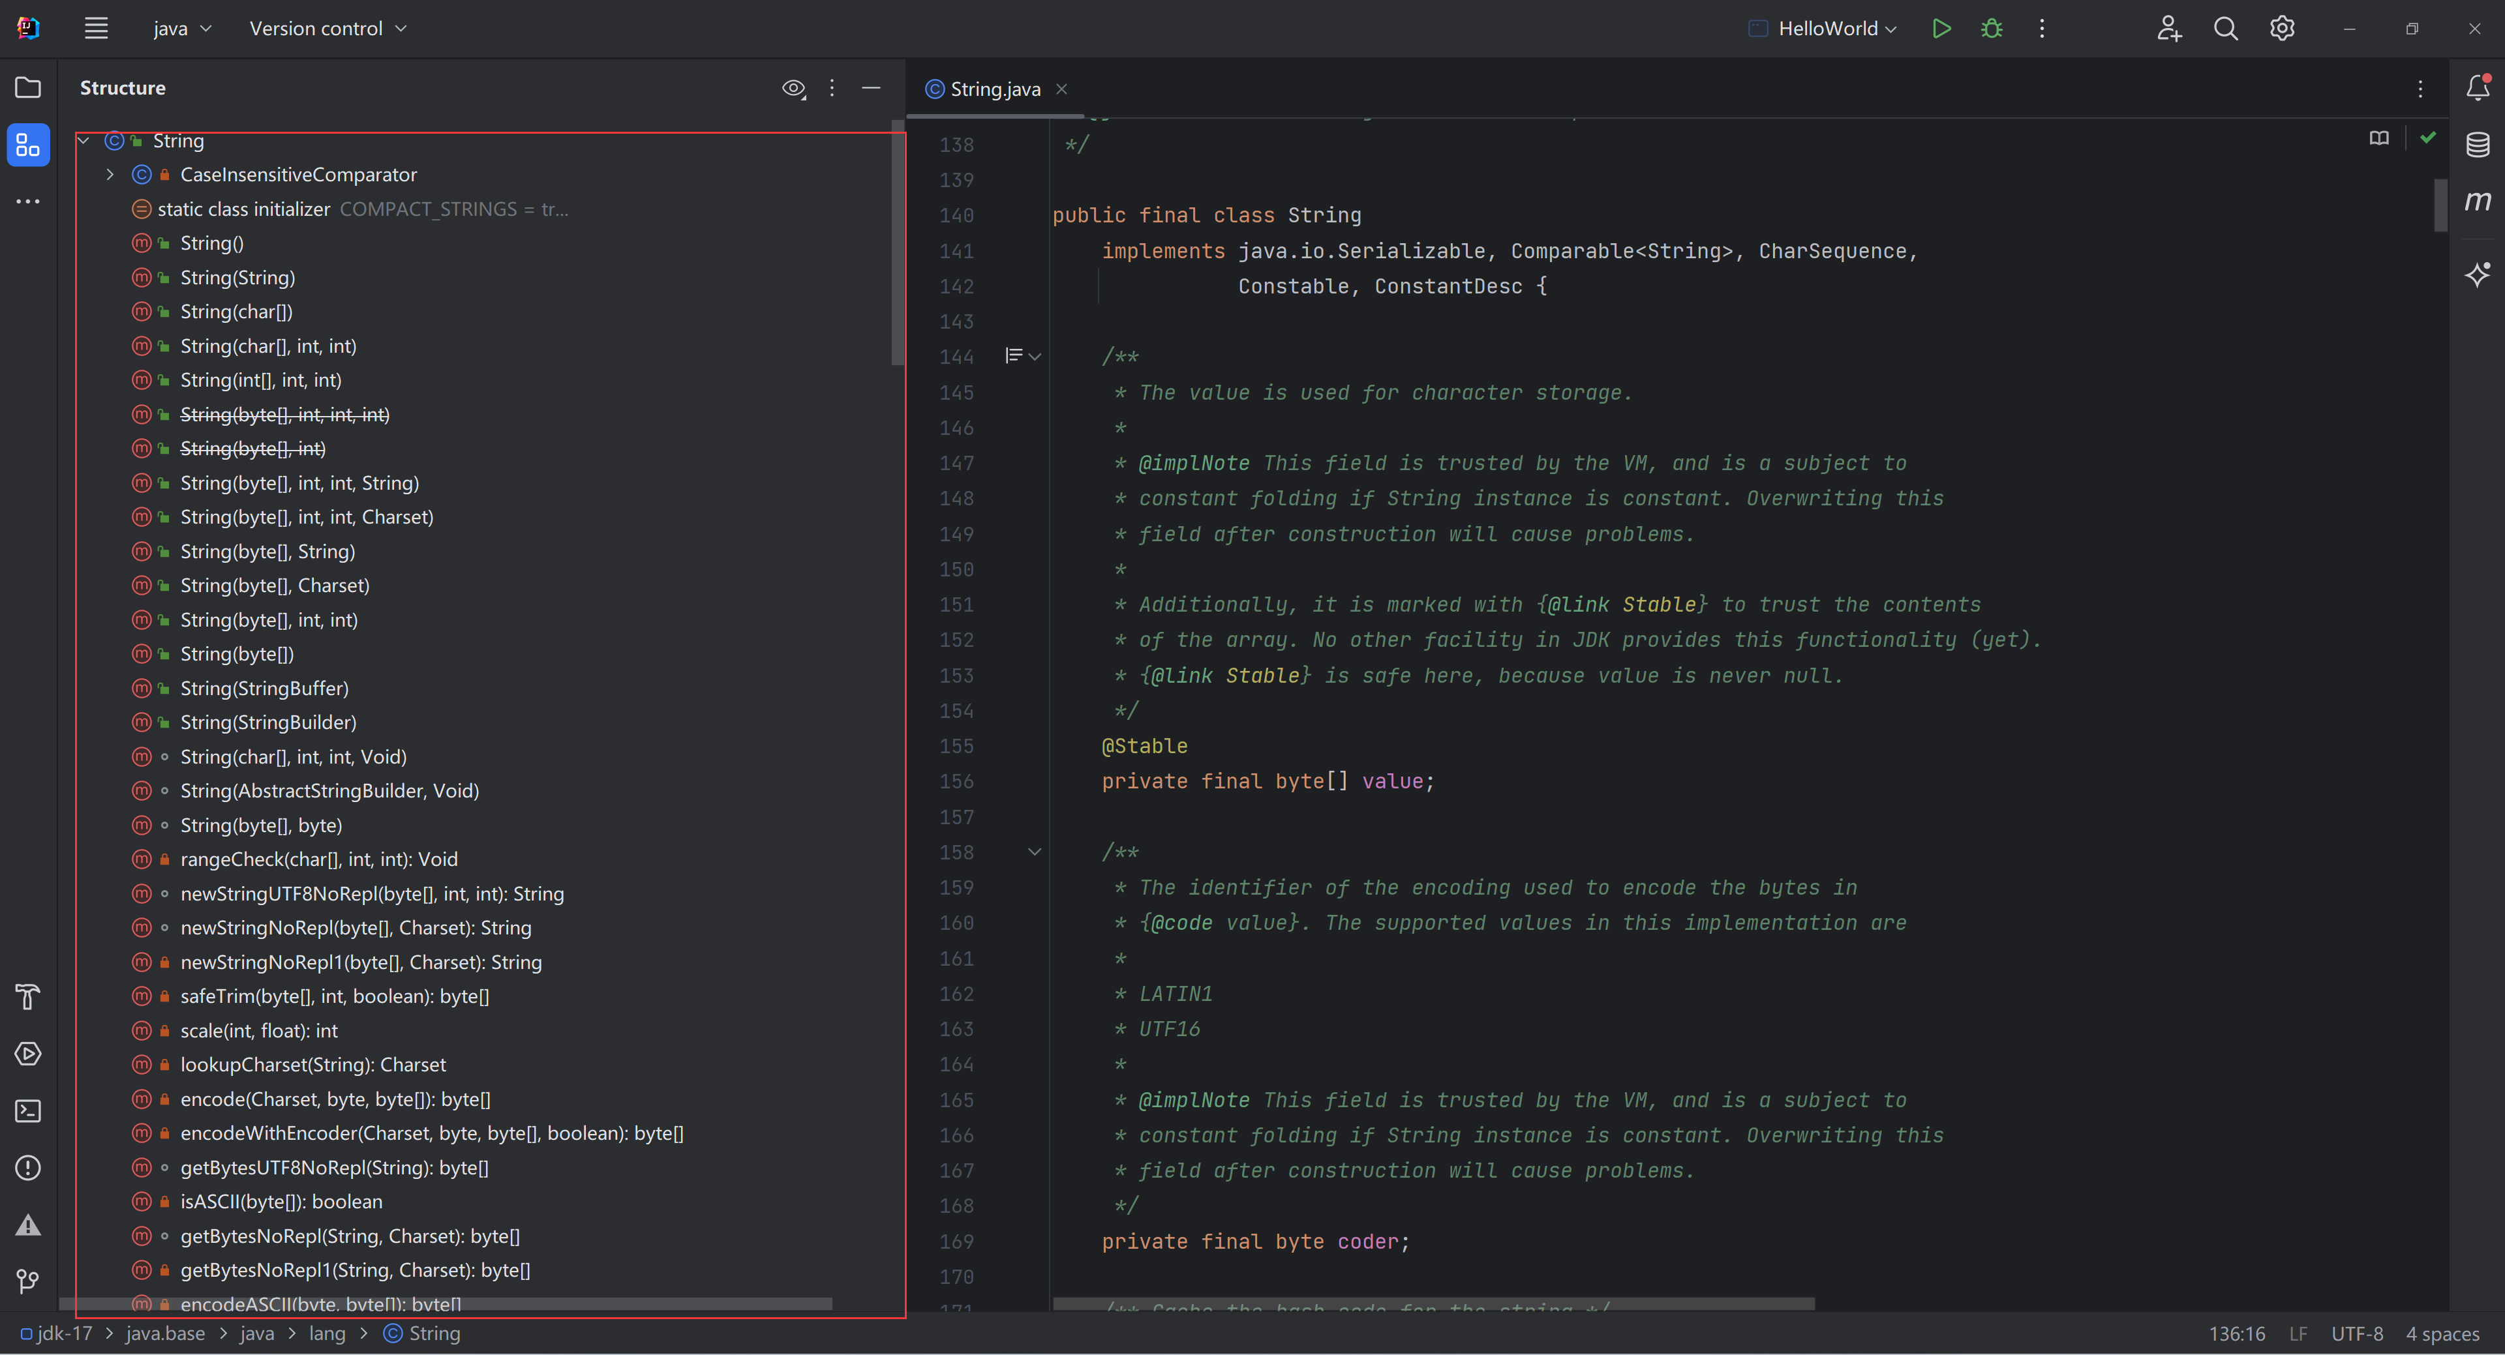Viewport: 2505px width, 1355px height.
Task: Open the HelloWorld run configuration dropdown
Action: click(1823, 28)
